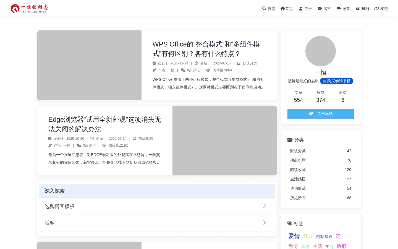
Task: Open the 留言 menu item
Action: [324, 9]
